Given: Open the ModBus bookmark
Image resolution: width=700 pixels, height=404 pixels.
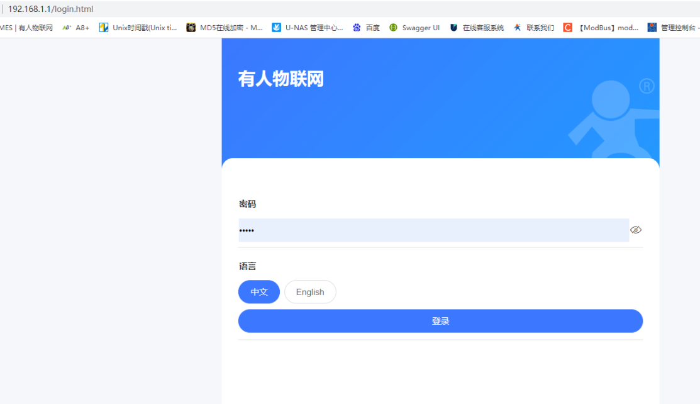Looking at the screenshot, I should tap(601, 28).
